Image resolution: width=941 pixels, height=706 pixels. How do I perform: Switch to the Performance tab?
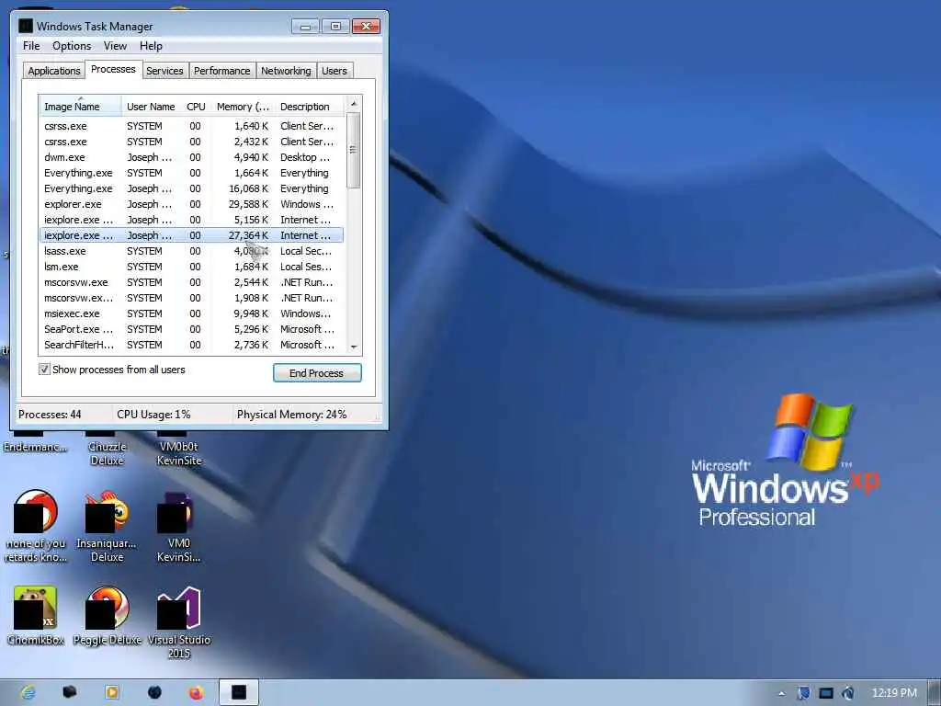click(x=222, y=71)
